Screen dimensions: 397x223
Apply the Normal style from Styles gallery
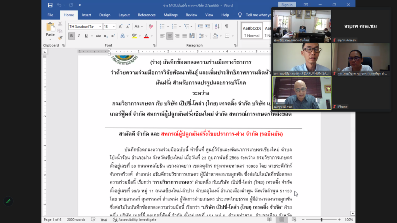click(x=252, y=31)
